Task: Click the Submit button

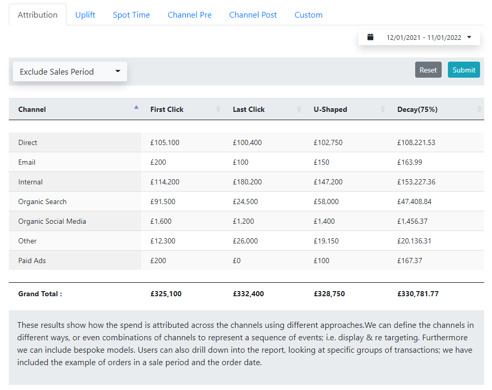Action: [464, 70]
